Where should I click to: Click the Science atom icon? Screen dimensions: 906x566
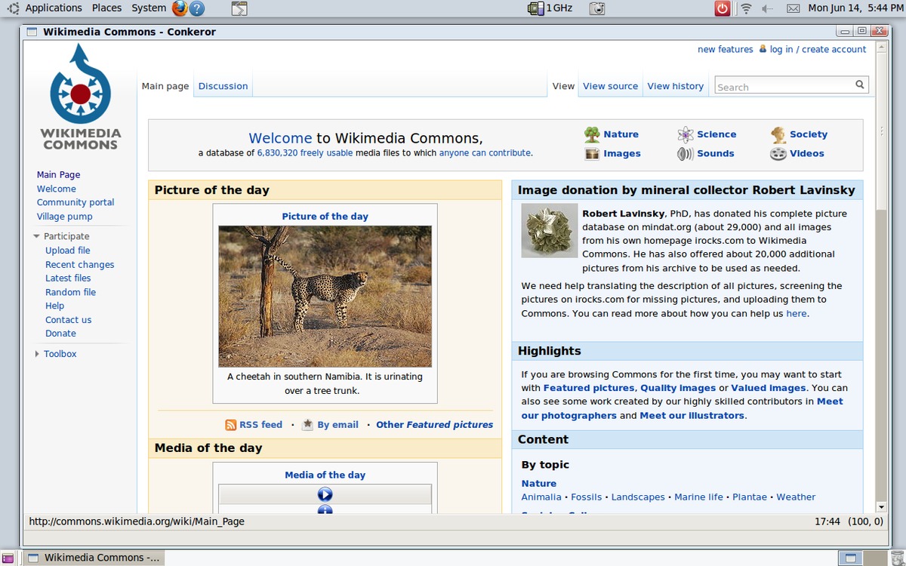(685, 134)
